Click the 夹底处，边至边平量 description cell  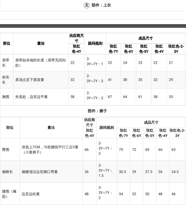pos(31,97)
